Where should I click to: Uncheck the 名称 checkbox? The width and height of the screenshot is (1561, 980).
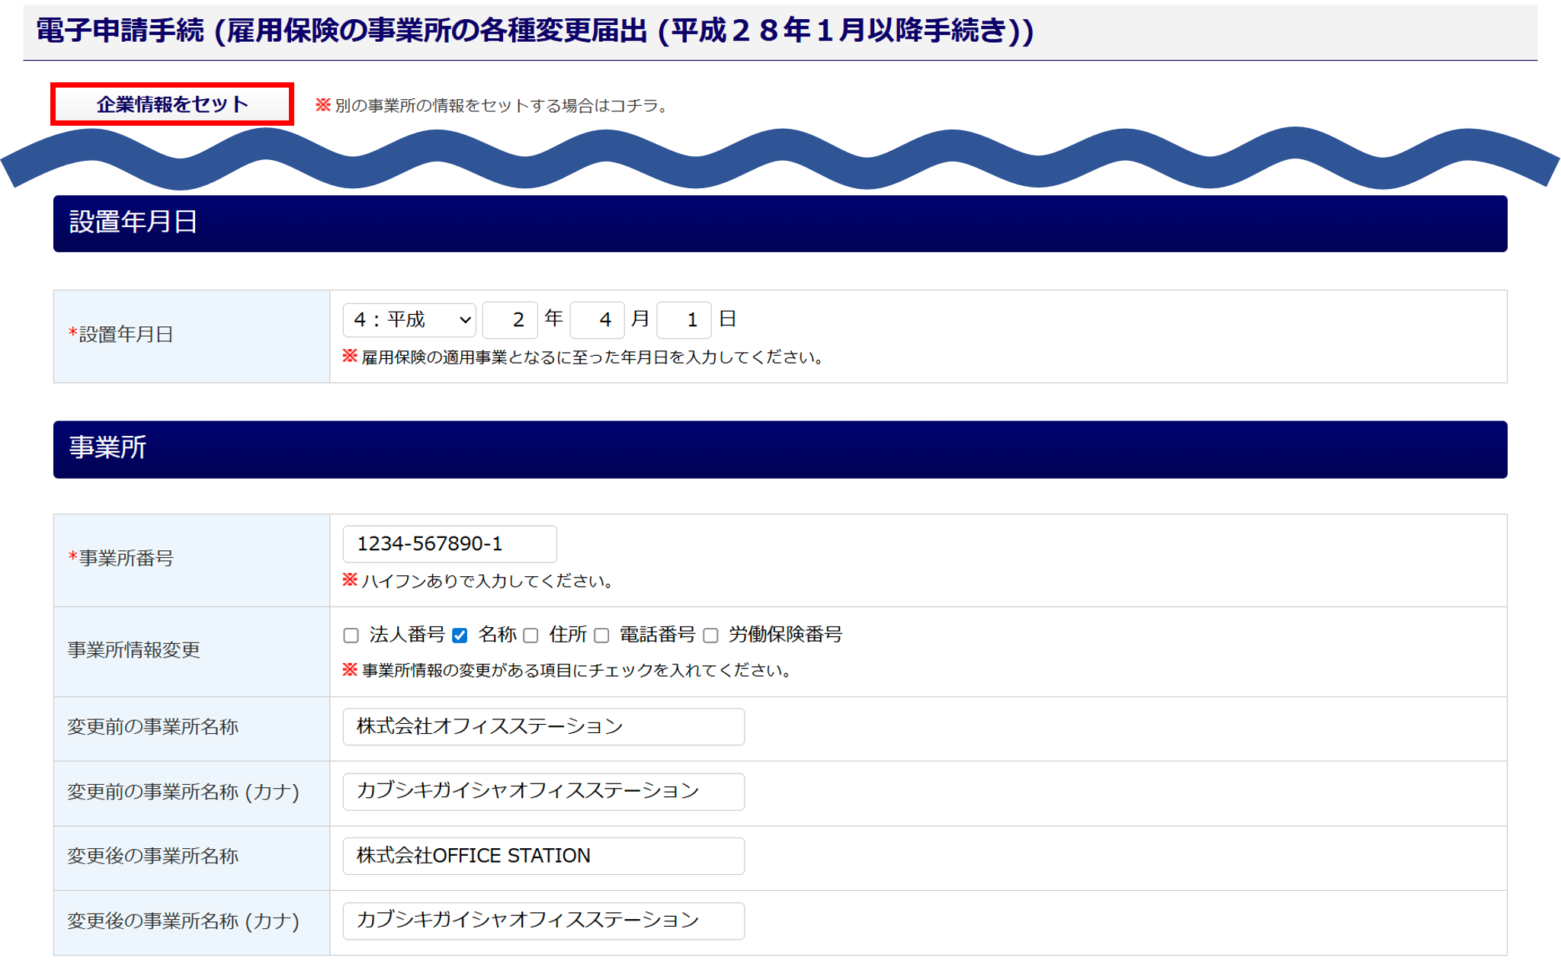(x=460, y=636)
